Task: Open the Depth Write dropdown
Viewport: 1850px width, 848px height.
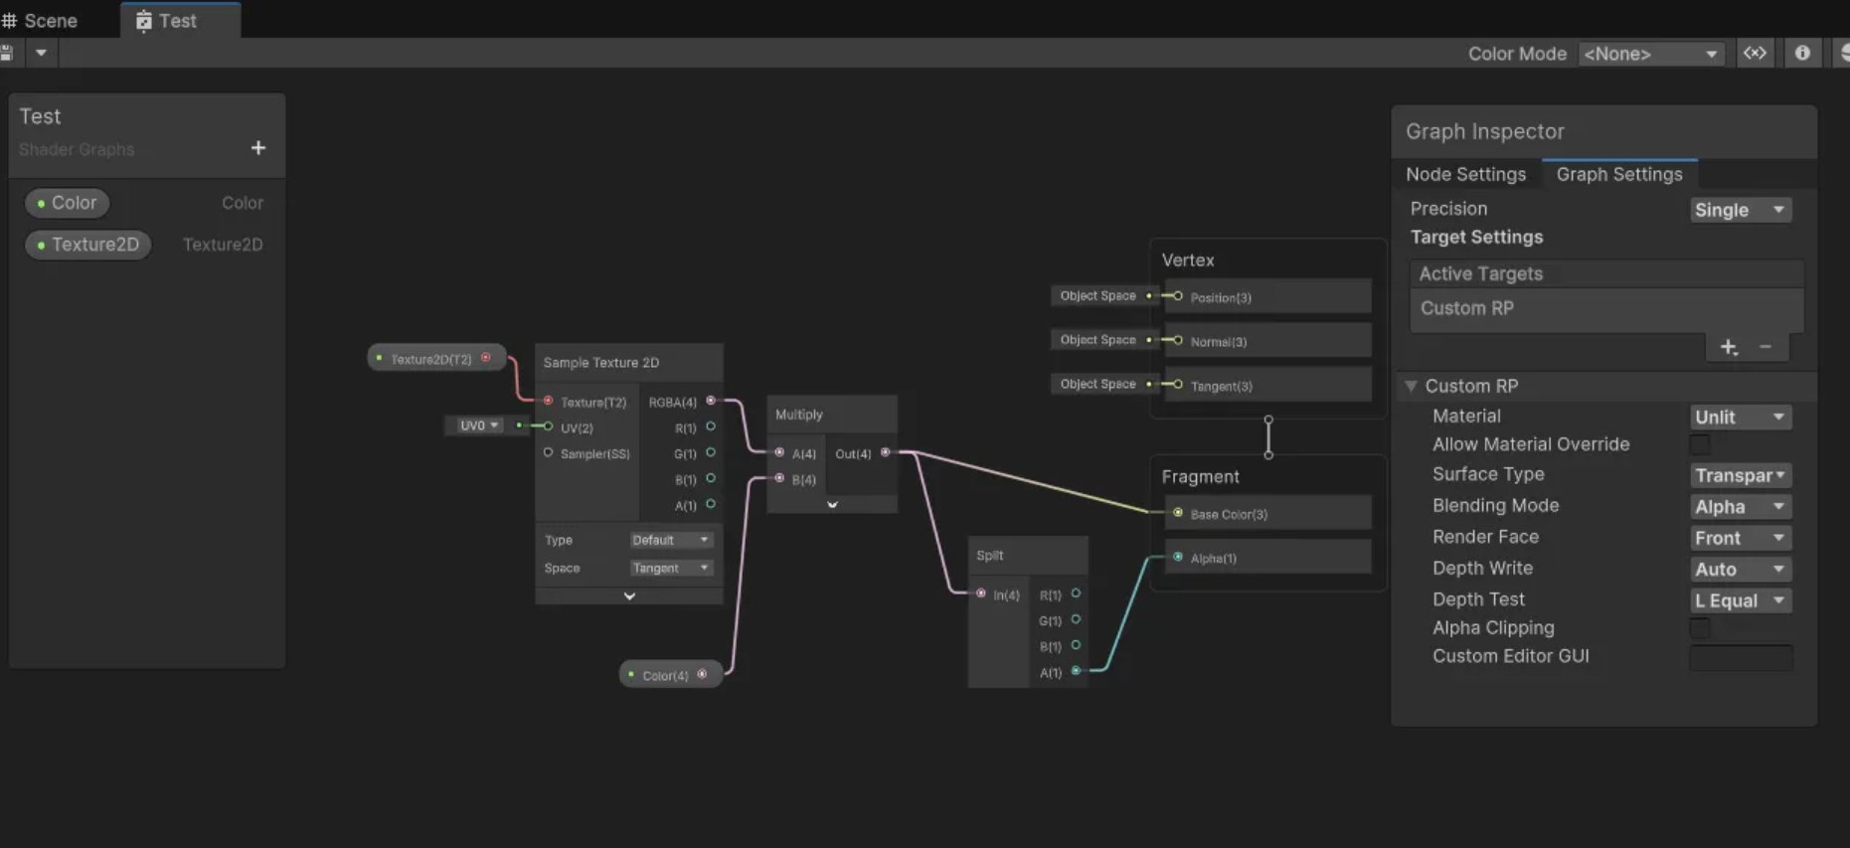Action: (1741, 570)
